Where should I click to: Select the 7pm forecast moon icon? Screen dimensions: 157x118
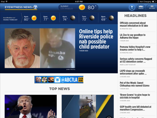92,18
